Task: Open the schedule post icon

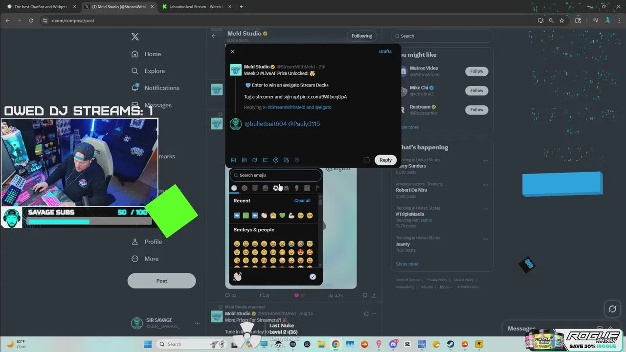Action: tap(286, 160)
